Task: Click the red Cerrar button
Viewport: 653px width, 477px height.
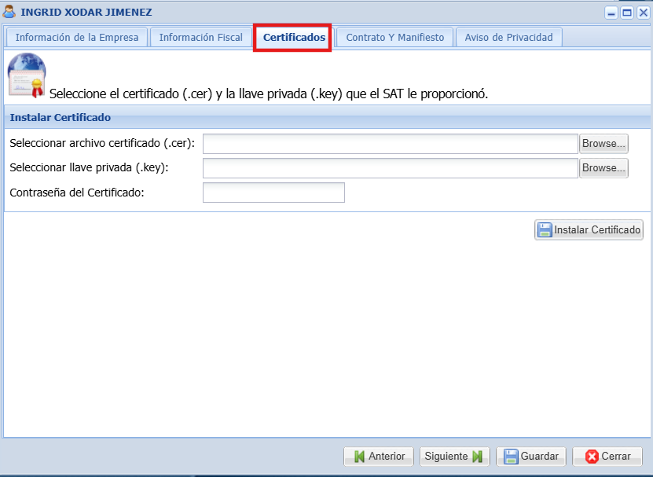Action: click(607, 457)
